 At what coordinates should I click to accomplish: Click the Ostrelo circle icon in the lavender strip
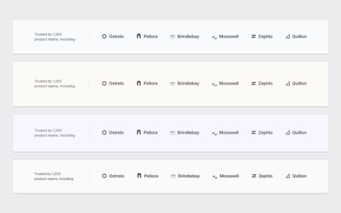pos(104,133)
